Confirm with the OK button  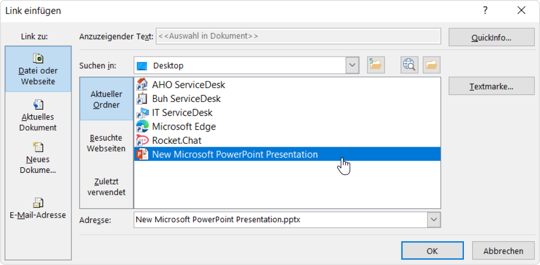tap(432, 251)
